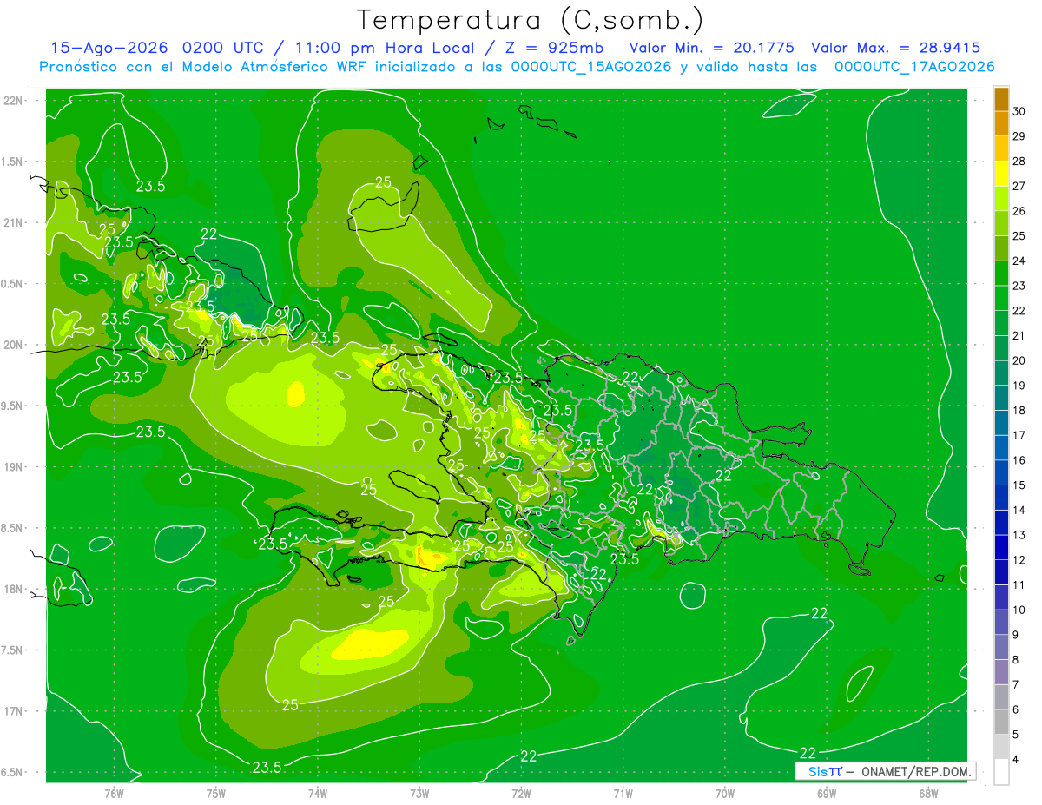
Task: Click the '22N' latitude axis label
Action: point(15,101)
